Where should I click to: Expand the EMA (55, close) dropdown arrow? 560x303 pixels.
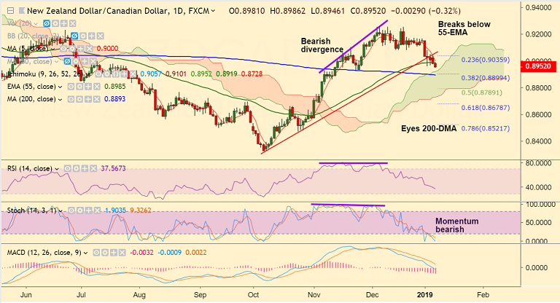point(60,87)
